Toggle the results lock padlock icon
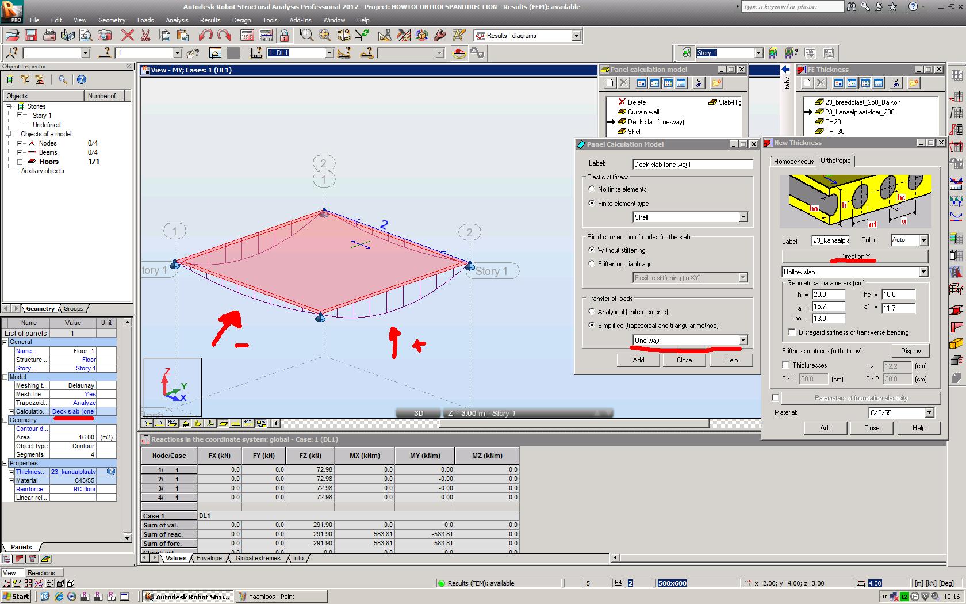Viewport: 966px width, 604px height. pyautogui.click(x=284, y=36)
